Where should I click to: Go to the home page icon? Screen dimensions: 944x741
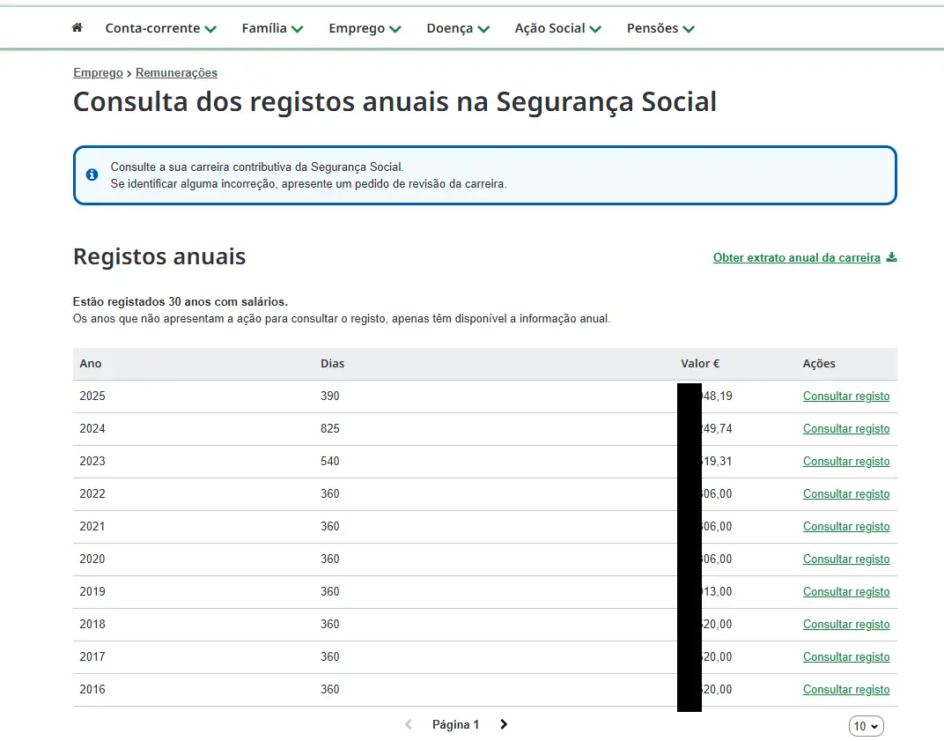pyautogui.click(x=77, y=28)
